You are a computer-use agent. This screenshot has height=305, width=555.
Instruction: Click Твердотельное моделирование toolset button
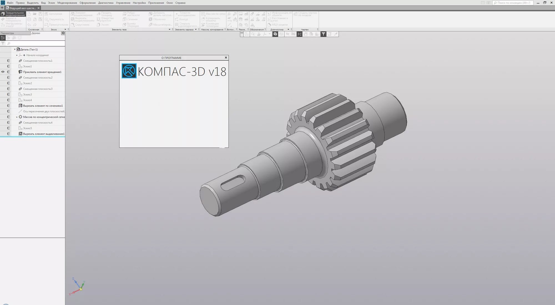coord(13,14)
